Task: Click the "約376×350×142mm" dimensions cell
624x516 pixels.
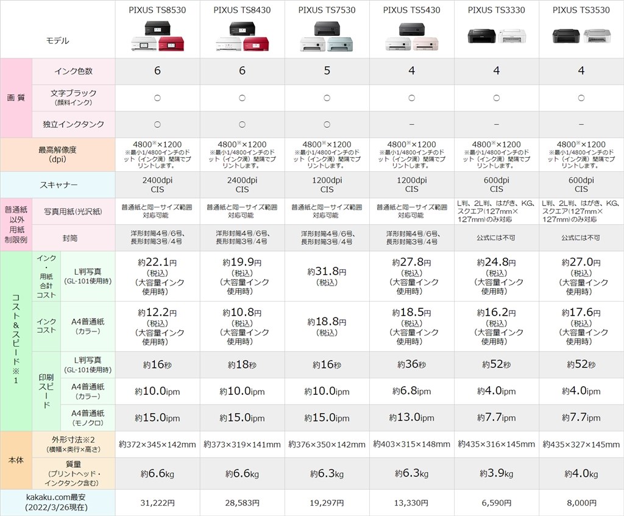Action: coord(327,444)
